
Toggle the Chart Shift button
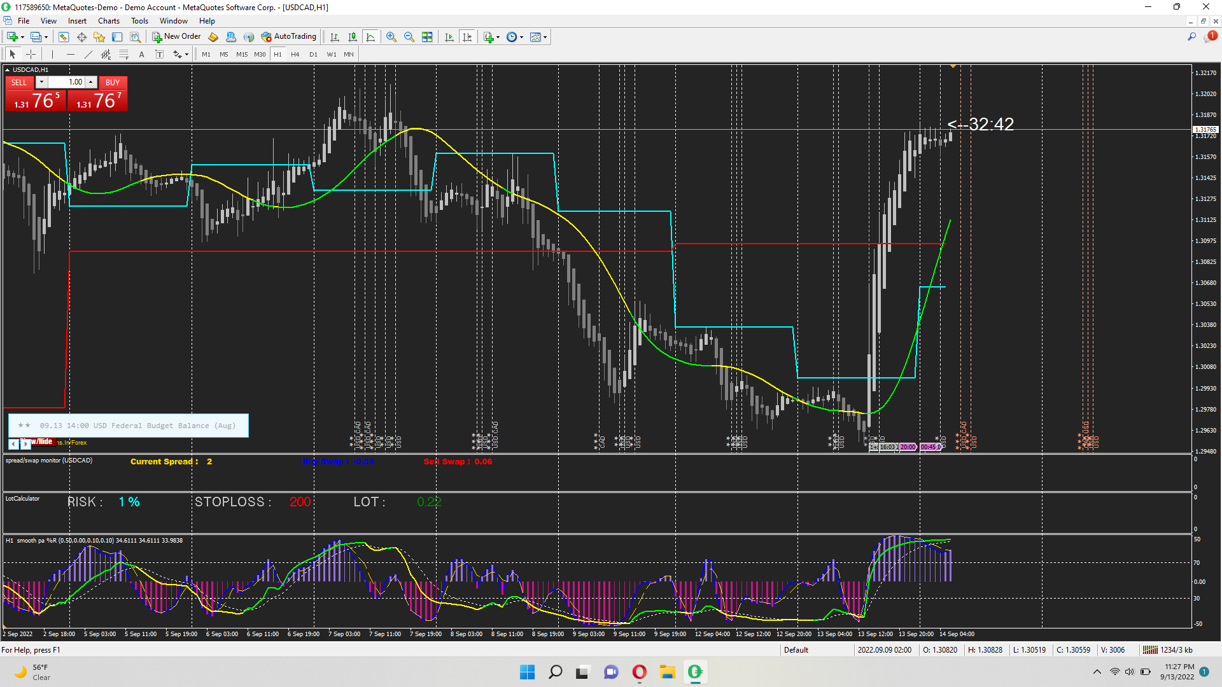click(x=467, y=37)
